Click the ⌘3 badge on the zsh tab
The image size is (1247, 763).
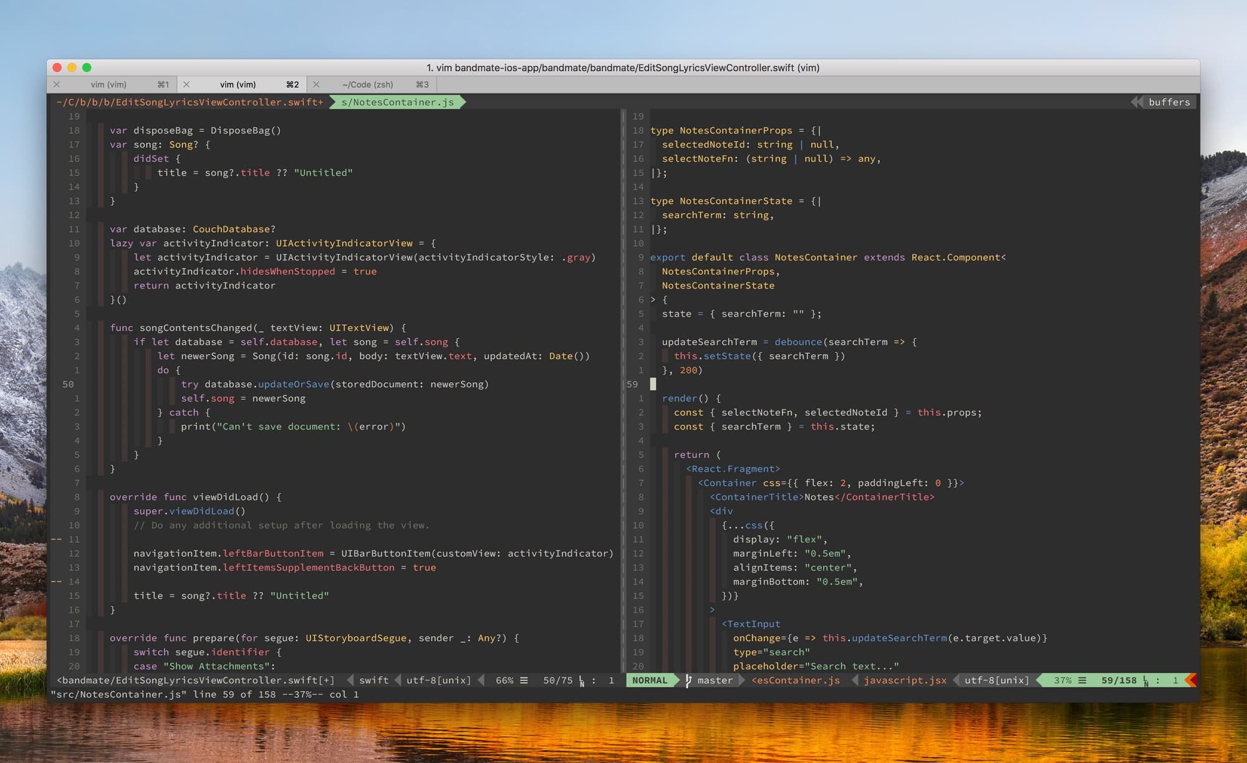click(x=423, y=84)
